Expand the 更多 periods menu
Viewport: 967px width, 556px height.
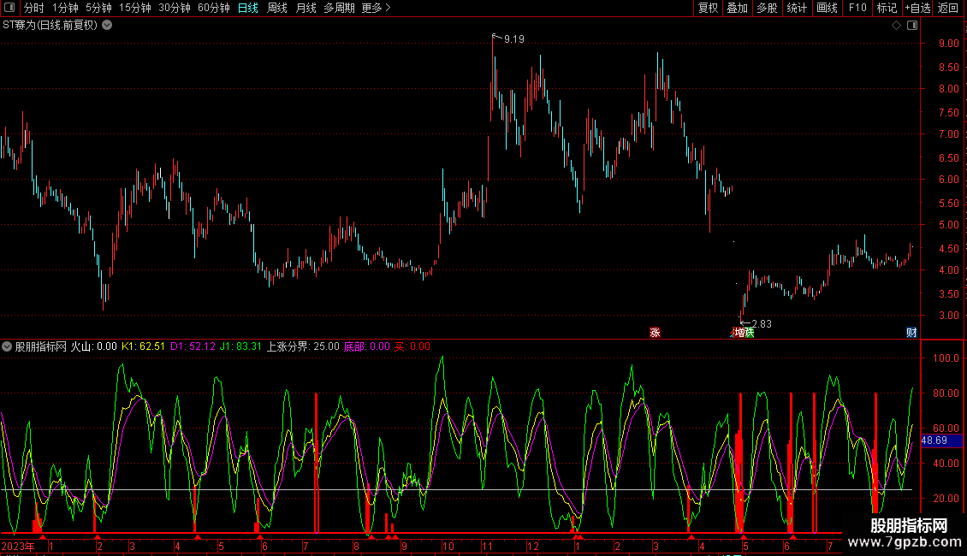coord(377,8)
